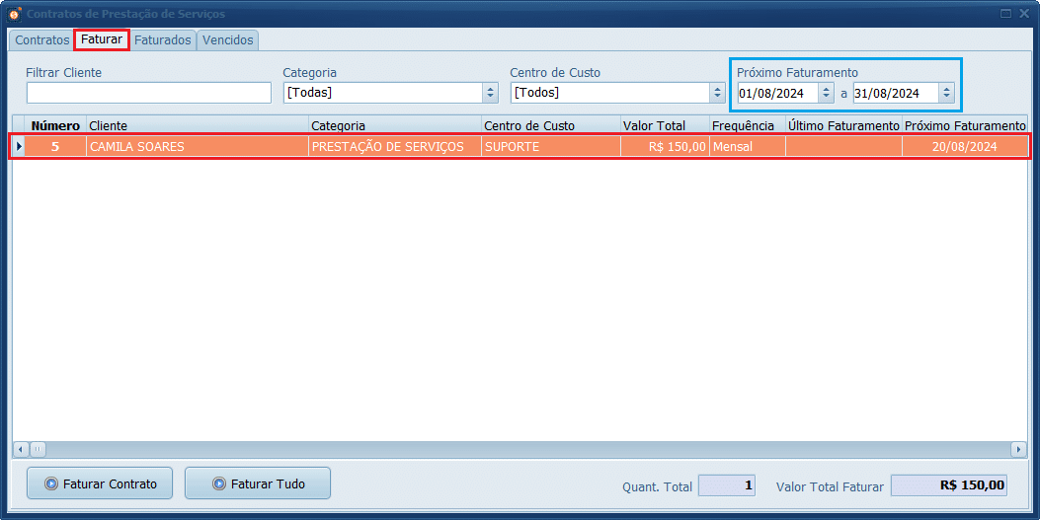Open the Categoria dropdown showing [Todas]
The width and height of the screenshot is (1040, 520).
[490, 93]
